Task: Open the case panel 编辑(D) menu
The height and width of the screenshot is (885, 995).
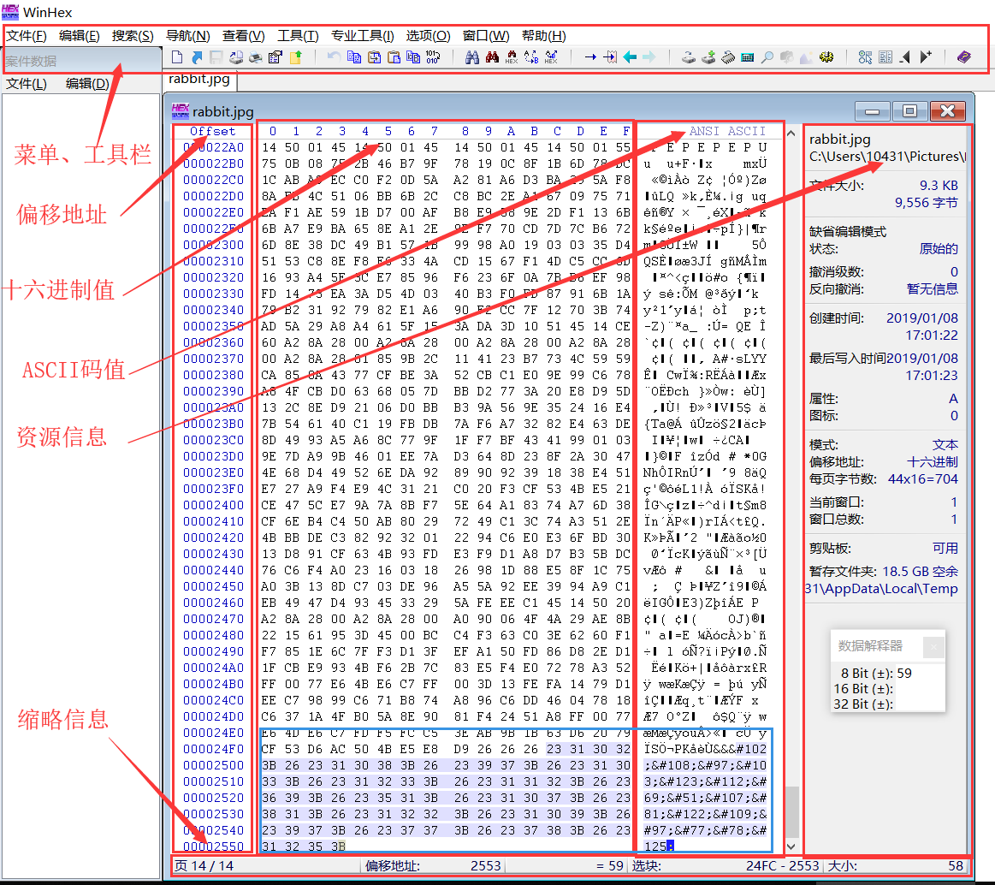Action: pyautogui.click(x=87, y=84)
